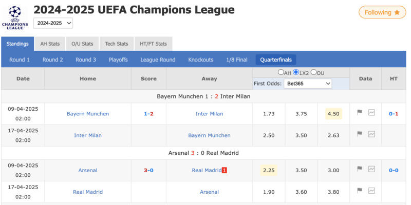411x205 pixels.
Task: Open the chart icon for Arsenal vs Real Madrid
Action: pyautogui.click(x=371, y=169)
